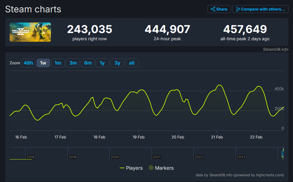
Task: Click the ranking icon beside Compare with others
Action: click(238, 9)
